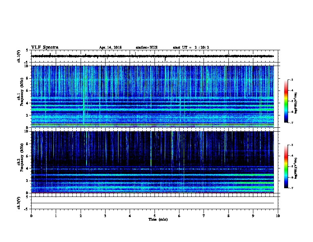Click the "-7" label on ch.2 colorbar
The height and width of the screenshot is (242, 313).
[292, 188]
